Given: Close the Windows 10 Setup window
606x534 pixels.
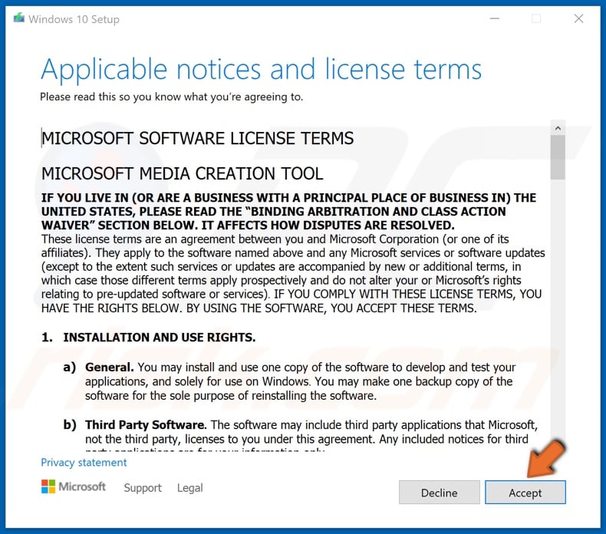Looking at the screenshot, I should (578, 18).
